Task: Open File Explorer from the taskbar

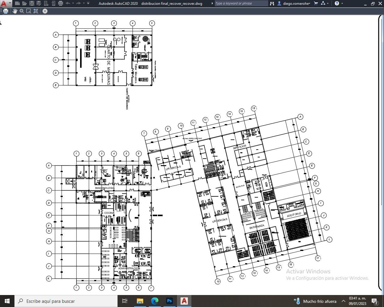Action: point(140,301)
